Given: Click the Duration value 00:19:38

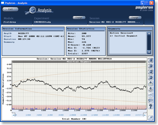Looking at the screenshot, I should click(24, 39).
